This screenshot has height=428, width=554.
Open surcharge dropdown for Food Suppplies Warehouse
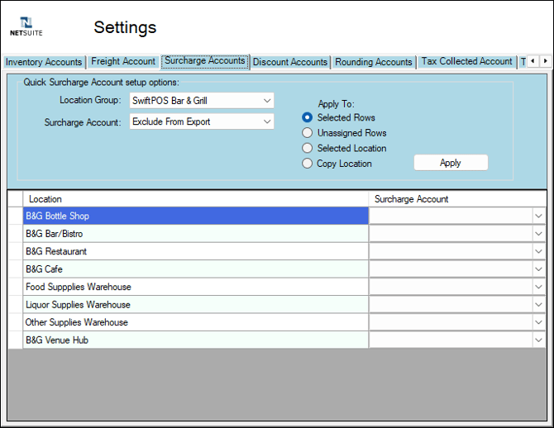click(x=538, y=287)
